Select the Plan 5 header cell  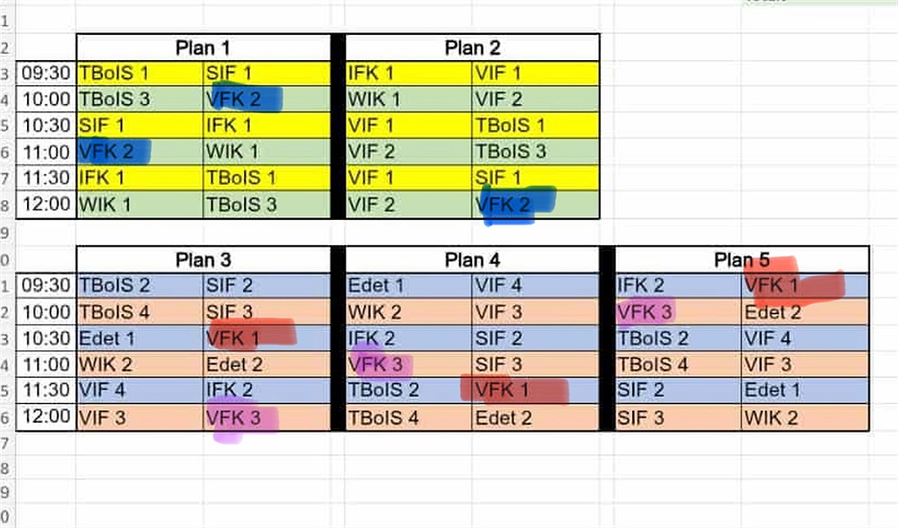tap(742, 260)
